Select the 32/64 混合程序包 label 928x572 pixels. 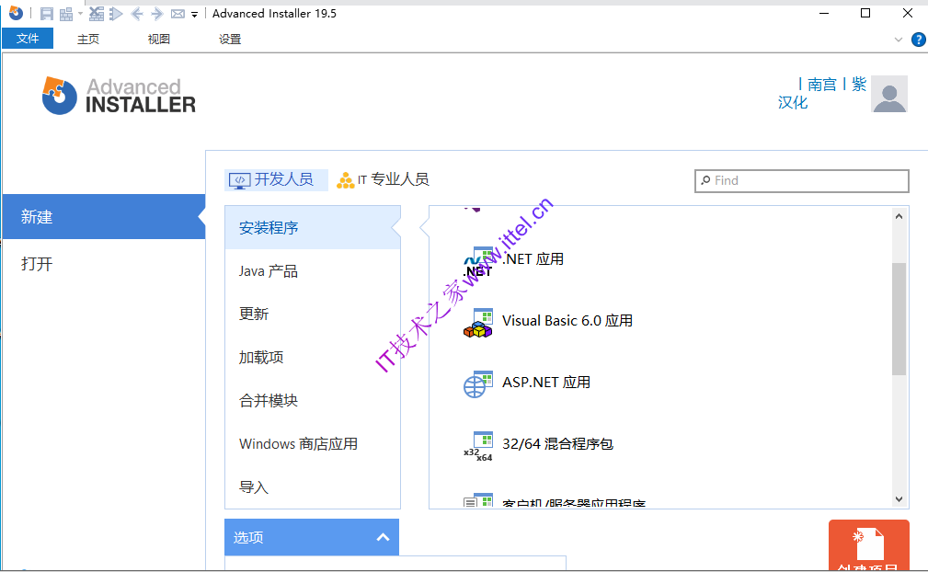click(557, 443)
